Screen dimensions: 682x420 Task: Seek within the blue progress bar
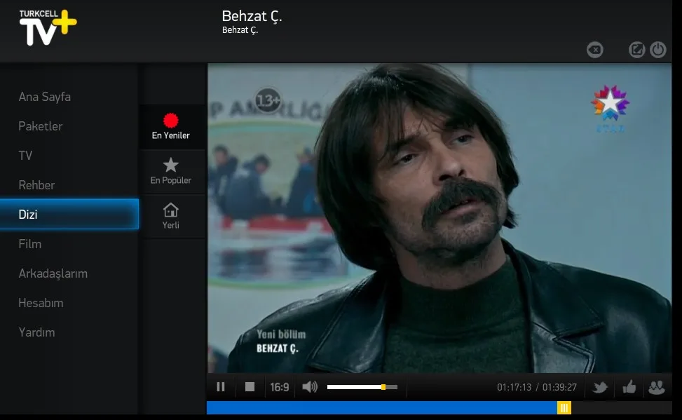click(382, 408)
